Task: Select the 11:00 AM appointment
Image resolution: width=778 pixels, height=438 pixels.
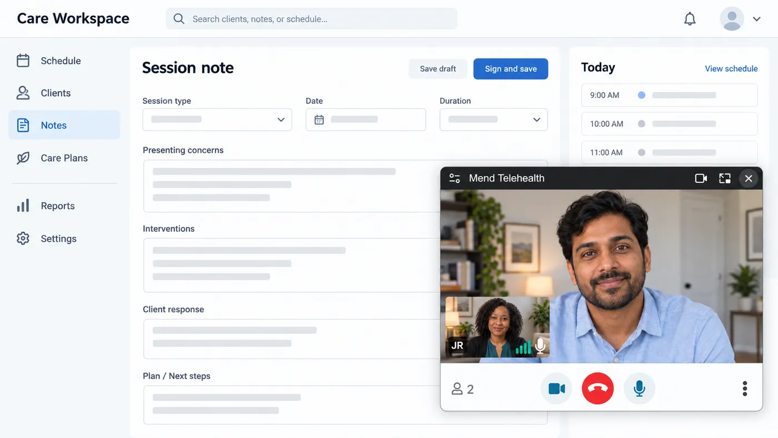Action: point(669,152)
